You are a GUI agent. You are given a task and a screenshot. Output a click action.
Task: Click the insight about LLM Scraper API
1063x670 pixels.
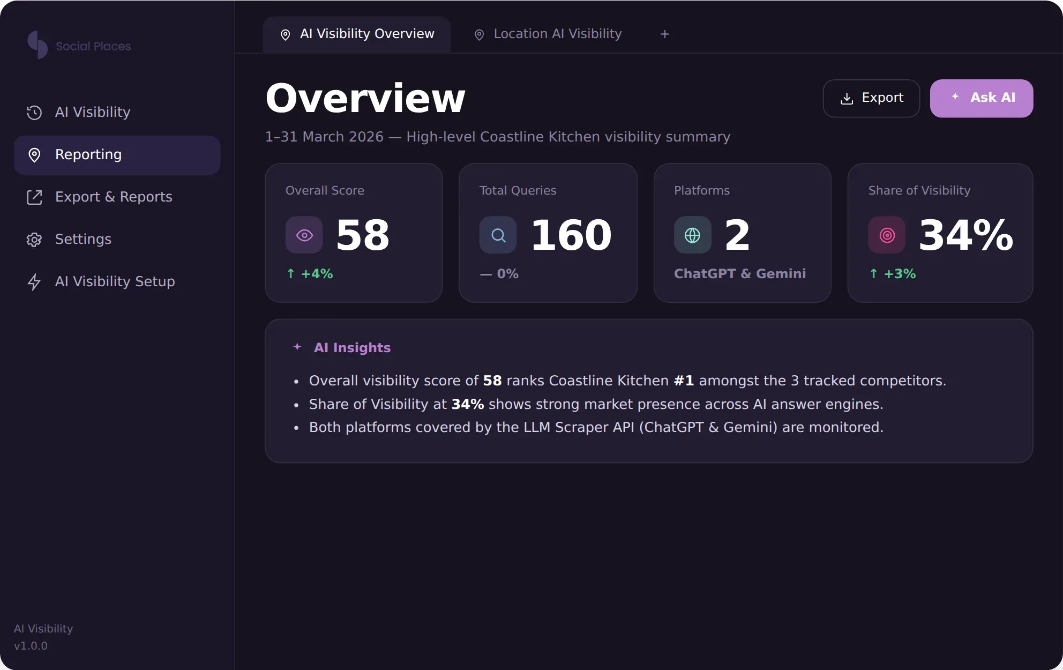click(x=596, y=427)
